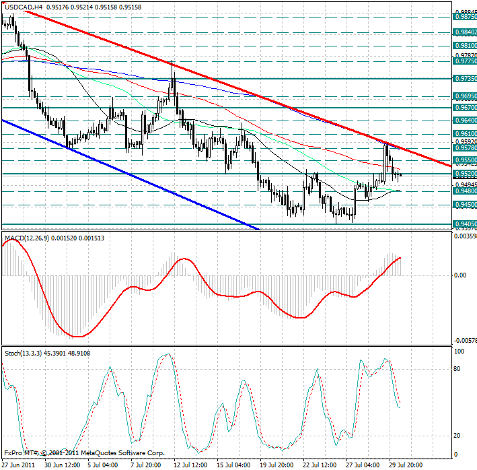Viewport: 477px width, 470px height.
Task: Select the 0.9480 price level label
Action: (x=466, y=191)
